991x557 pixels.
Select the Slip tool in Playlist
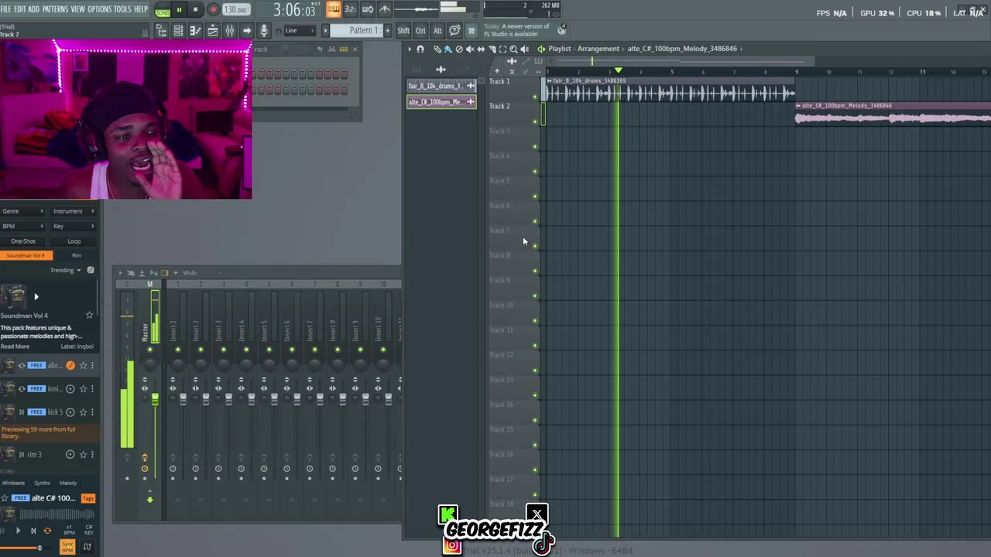(480, 49)
